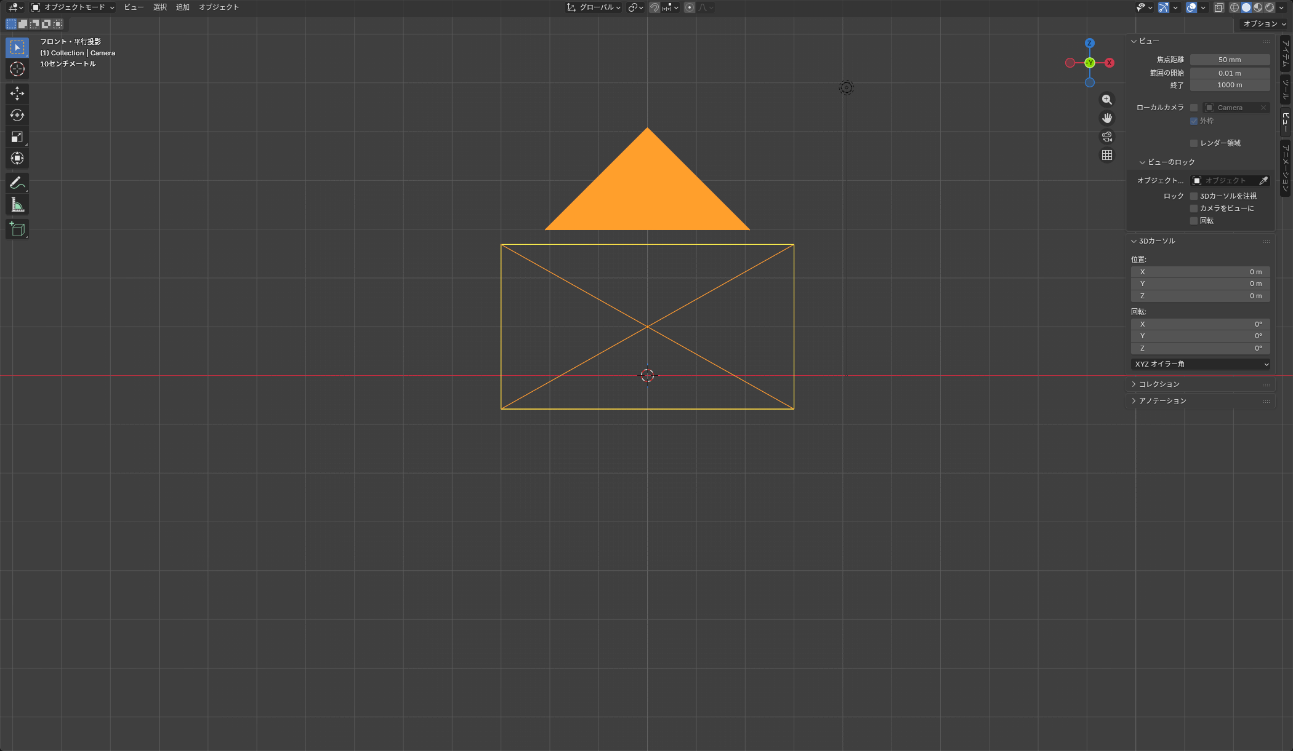Click the 焦点距離 50 mm field
Image resolution: width=1293 pixels, height=751 pixels.
[1230, 60]
